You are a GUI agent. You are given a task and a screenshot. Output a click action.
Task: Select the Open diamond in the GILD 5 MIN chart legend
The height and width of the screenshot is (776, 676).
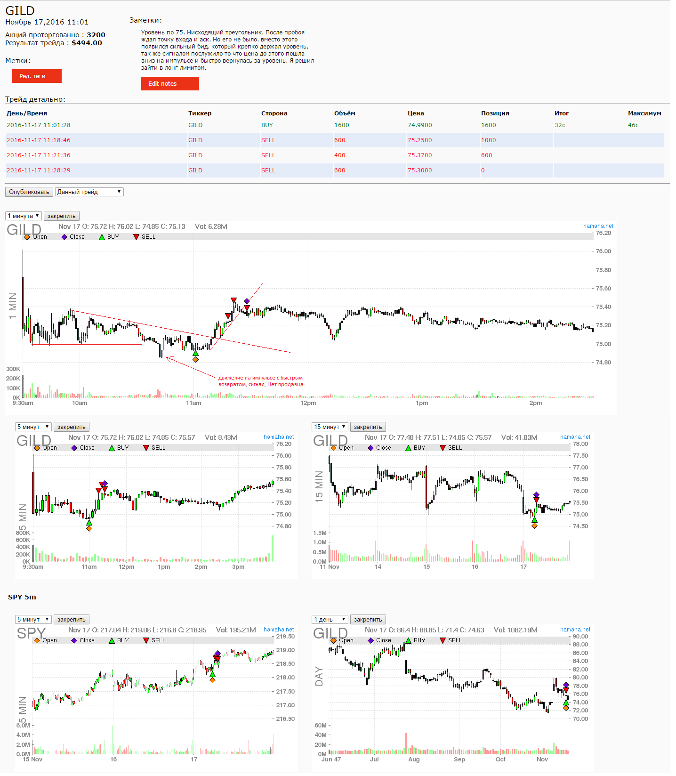[x=37, y=448]
